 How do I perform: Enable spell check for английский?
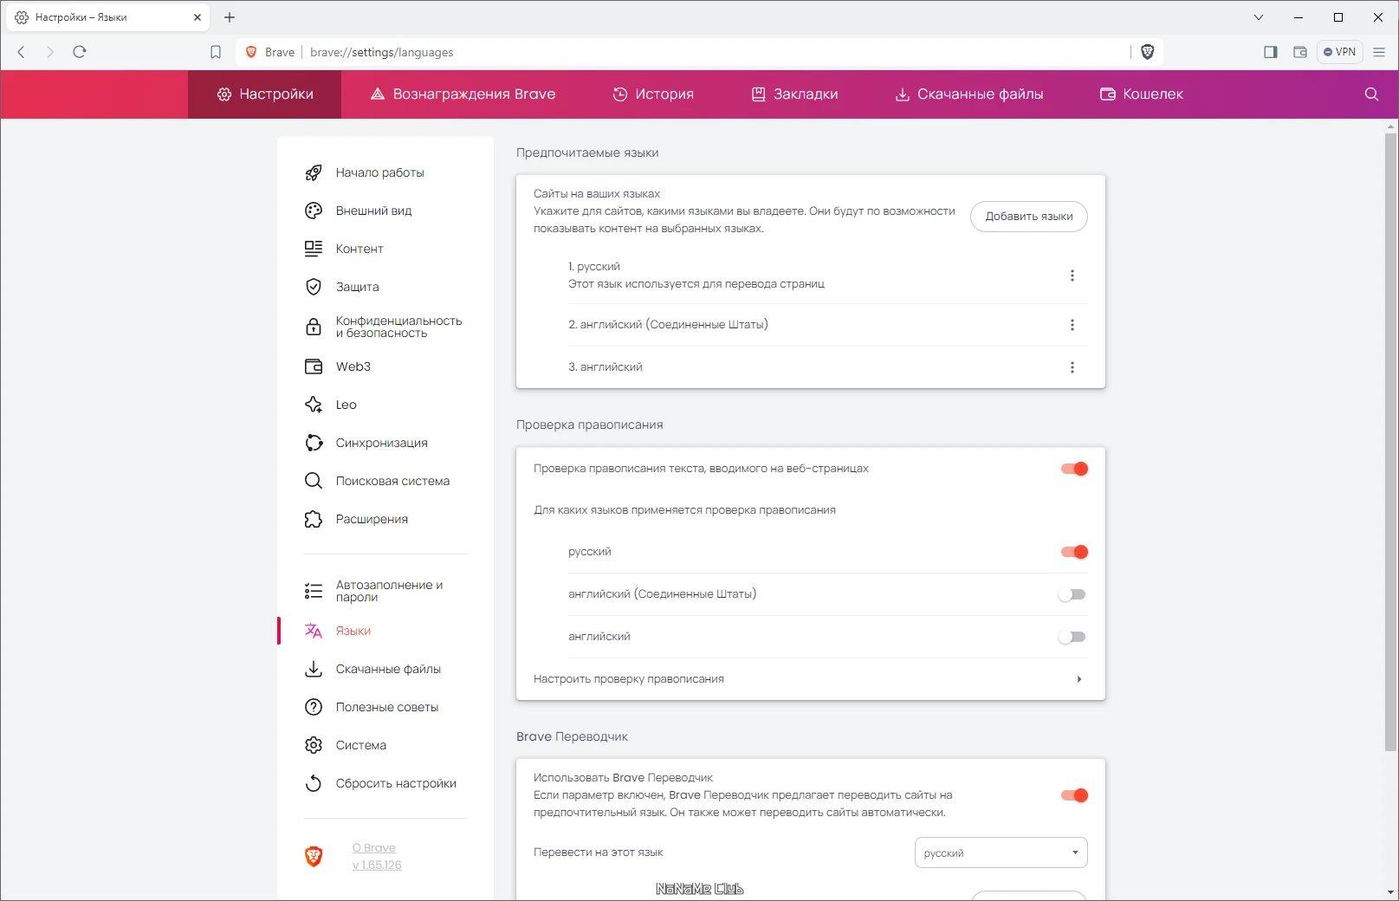[1072, 637]
